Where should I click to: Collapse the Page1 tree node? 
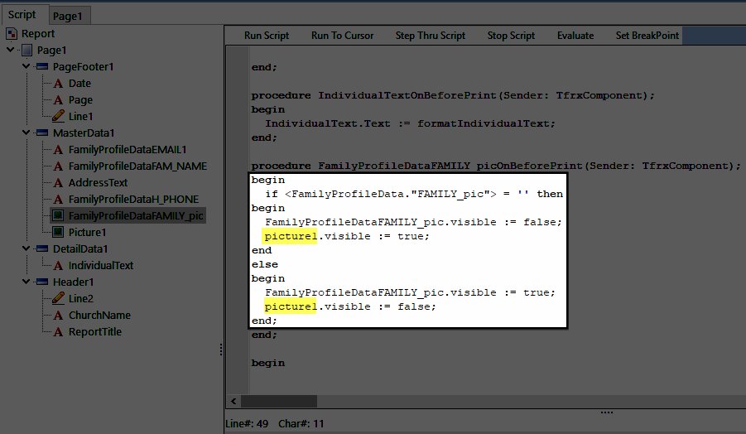tap(11, 50)
